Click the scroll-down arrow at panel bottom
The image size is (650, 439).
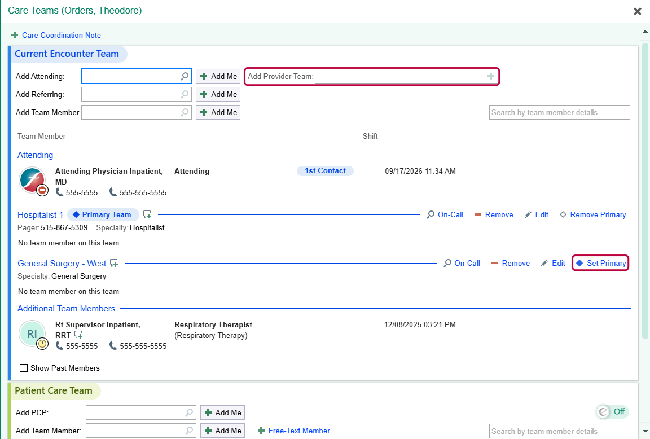click(x=645, y=432)
